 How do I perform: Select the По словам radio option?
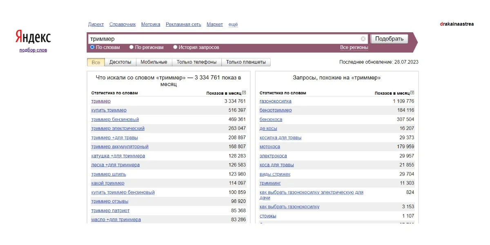(92, 47)
